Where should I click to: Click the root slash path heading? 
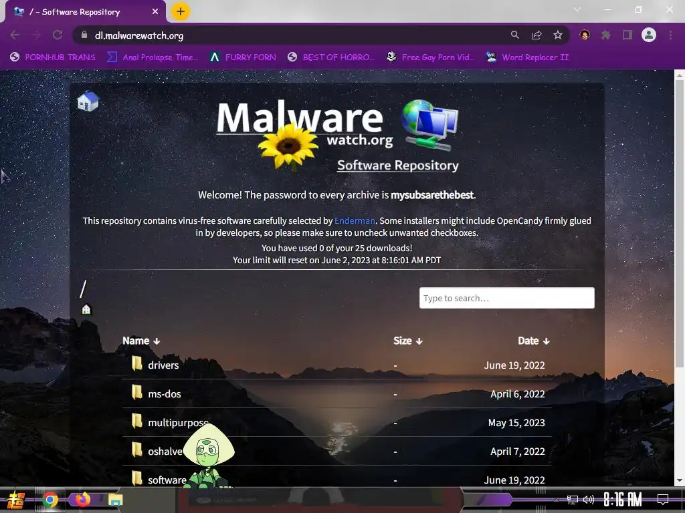[83, 289]
